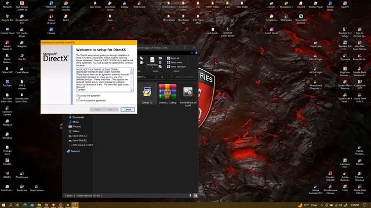
Task: Open Windows Start menu
Action: 3,205
